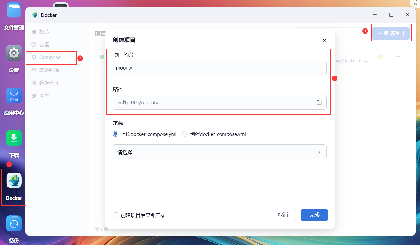Select 创建docker-compose.yml radio option
This screenshot has height=245, width=420.
click(185, 134)
